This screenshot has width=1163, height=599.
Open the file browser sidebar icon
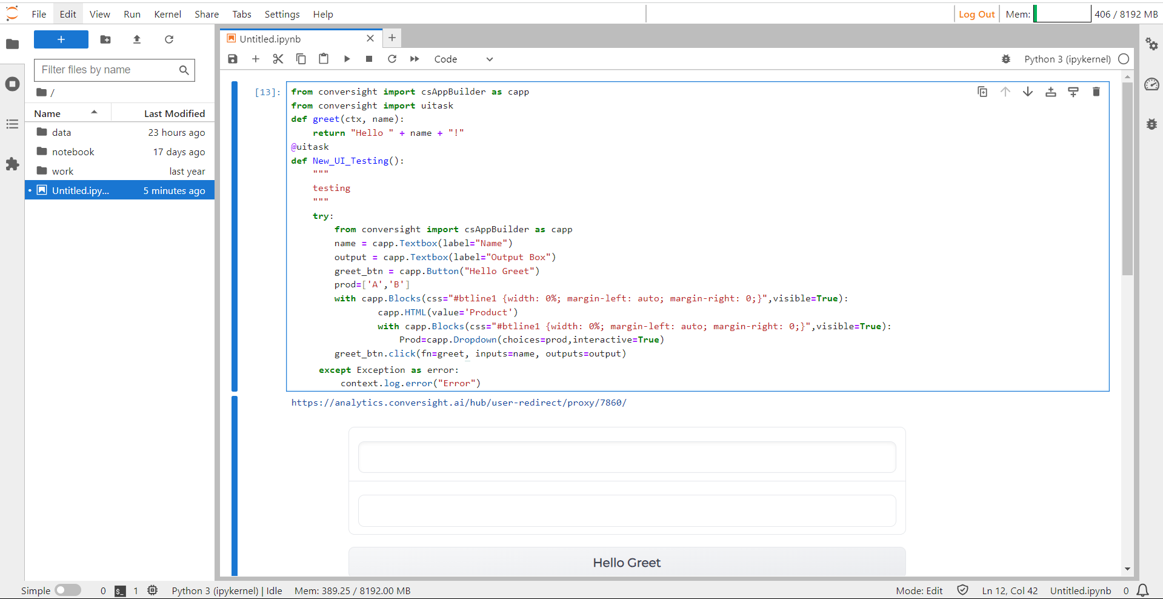click(x=12, y=44)
